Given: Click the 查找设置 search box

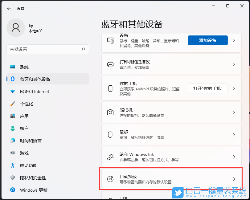Looking at the screenshot, I should pos(48,49).
